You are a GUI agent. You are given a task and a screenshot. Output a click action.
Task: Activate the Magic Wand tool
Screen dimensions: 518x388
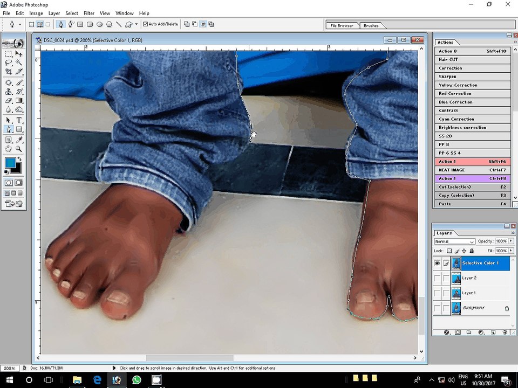pos(19,63)
